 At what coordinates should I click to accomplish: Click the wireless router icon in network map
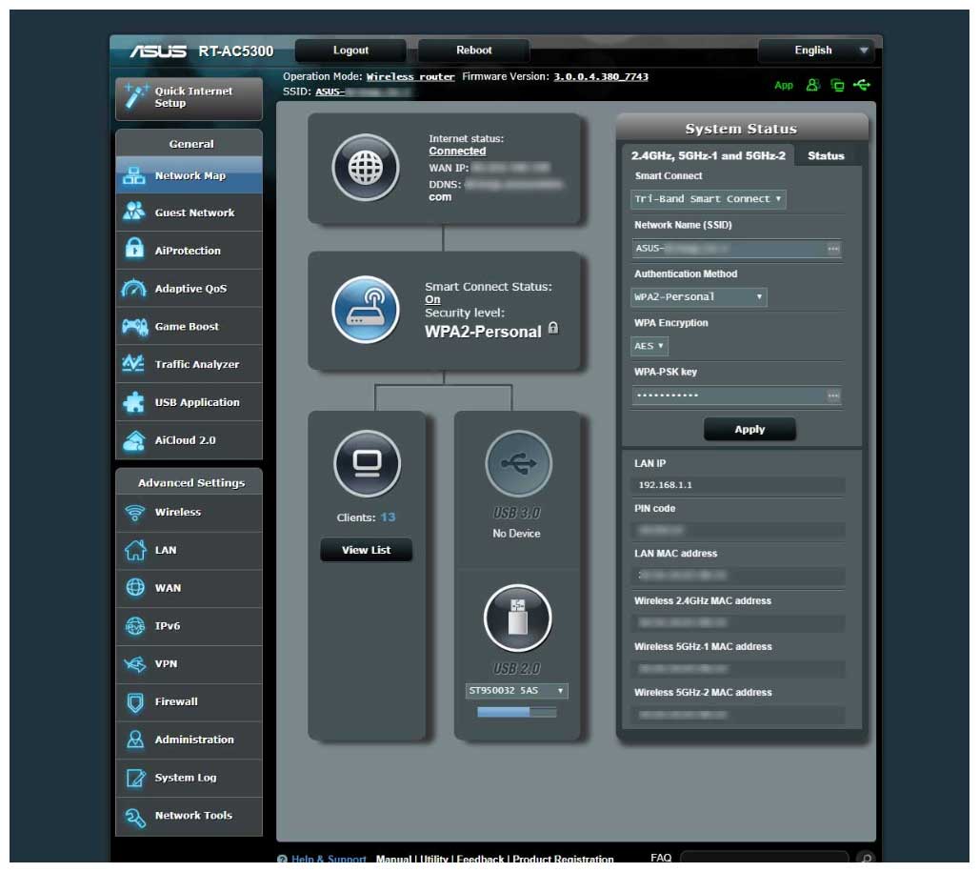(366, 310)
